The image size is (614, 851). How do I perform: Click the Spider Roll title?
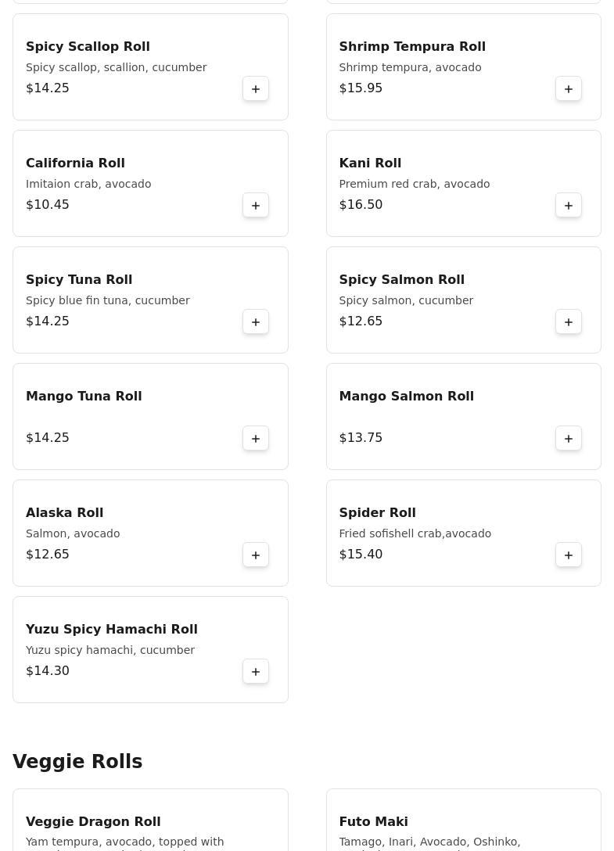coord(377,513)
